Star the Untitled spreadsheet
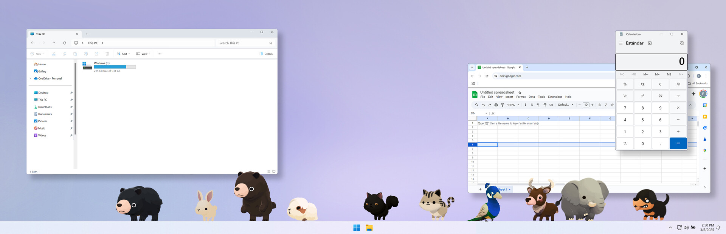 tap(520, 92)
